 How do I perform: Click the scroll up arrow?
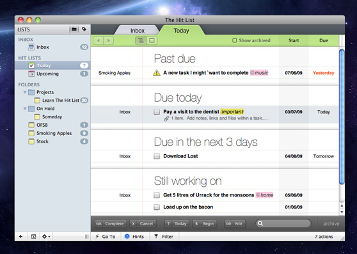342,206
